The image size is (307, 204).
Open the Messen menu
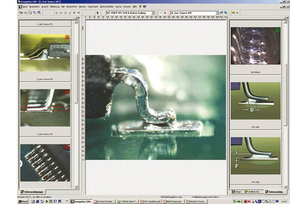point(82,7)
